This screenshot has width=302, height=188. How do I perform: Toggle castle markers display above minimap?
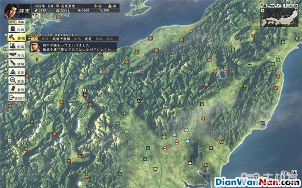(264, 6)
